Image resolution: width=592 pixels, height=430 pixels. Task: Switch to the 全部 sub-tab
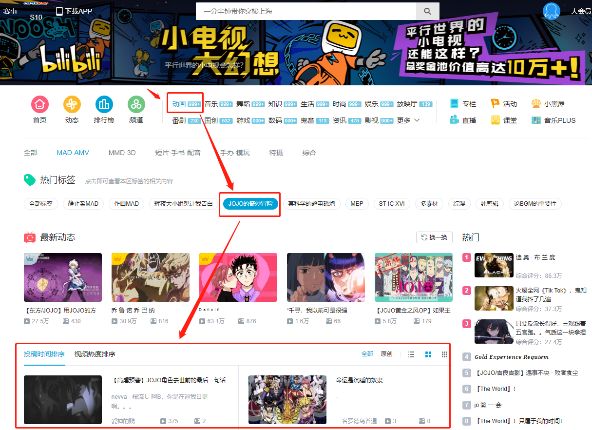pyautogui.click(x=31, y=153)
